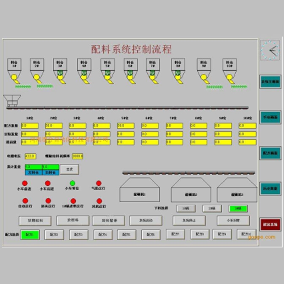Select the 搅拌机3 mixer icon
This screenshot has width=284, height=284.
coord(237,191)
